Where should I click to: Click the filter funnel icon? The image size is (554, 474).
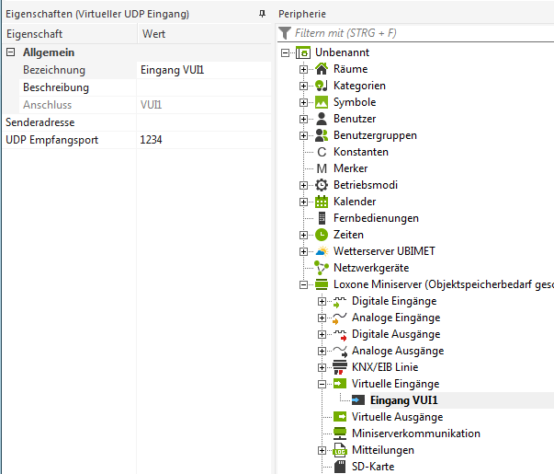tap(285, 33)
